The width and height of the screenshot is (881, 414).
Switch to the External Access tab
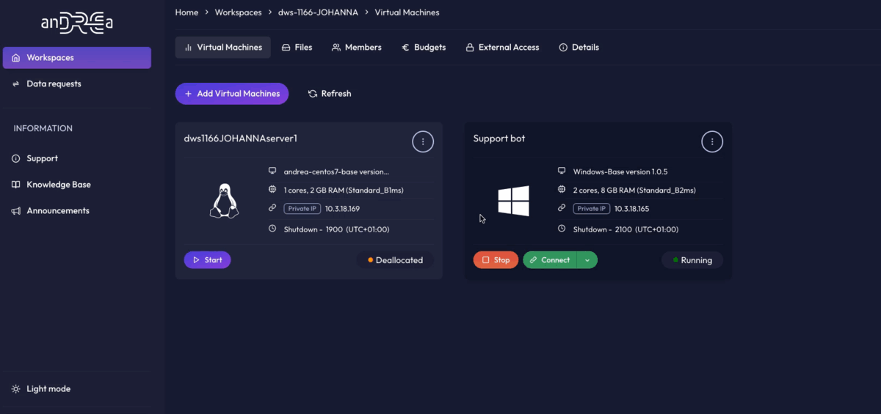coord(502,48)
